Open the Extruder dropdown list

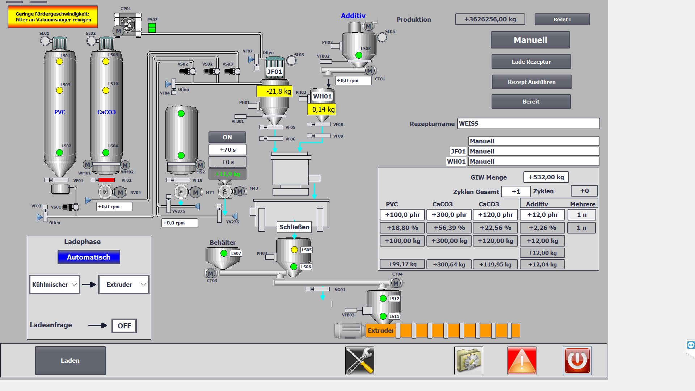point(123,285)
